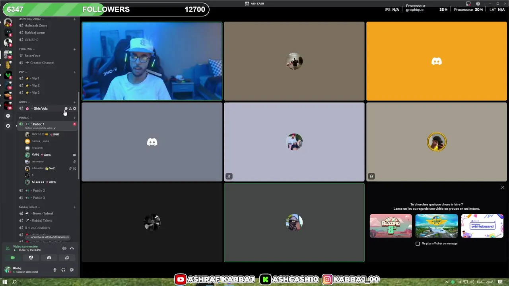Jump to NOUVEAUX MESSAGES NON LUS

point(47,238)
